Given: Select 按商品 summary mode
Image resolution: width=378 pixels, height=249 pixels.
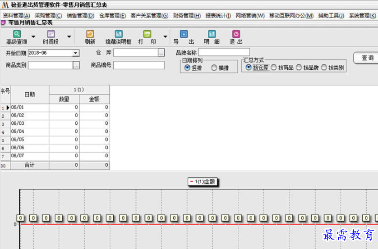Looking at the screenshot, I should pyautogui.click(x=274, y=68).
